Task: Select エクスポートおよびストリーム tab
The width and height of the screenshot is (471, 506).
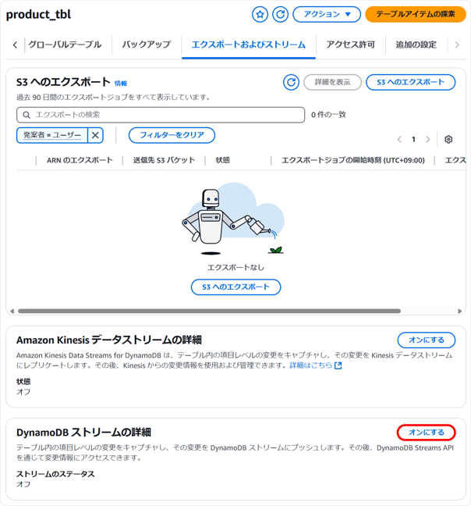Action: [249, 45]
